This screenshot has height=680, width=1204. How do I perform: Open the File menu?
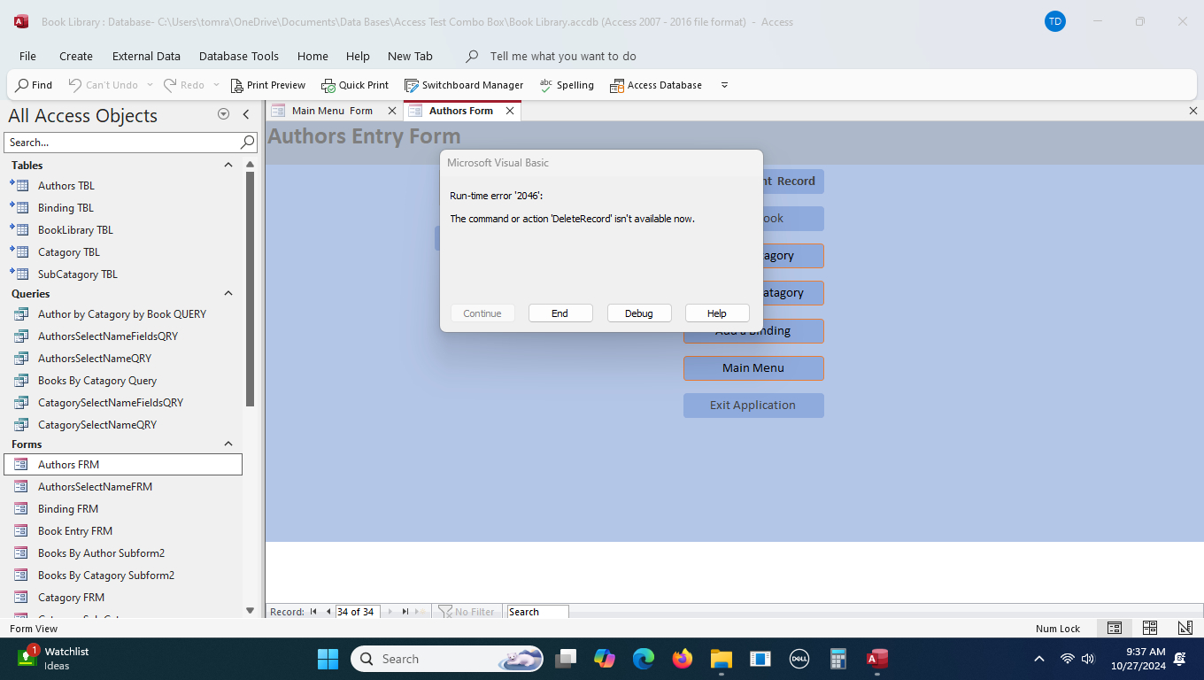pyautogui.click(x=27, y=56)
